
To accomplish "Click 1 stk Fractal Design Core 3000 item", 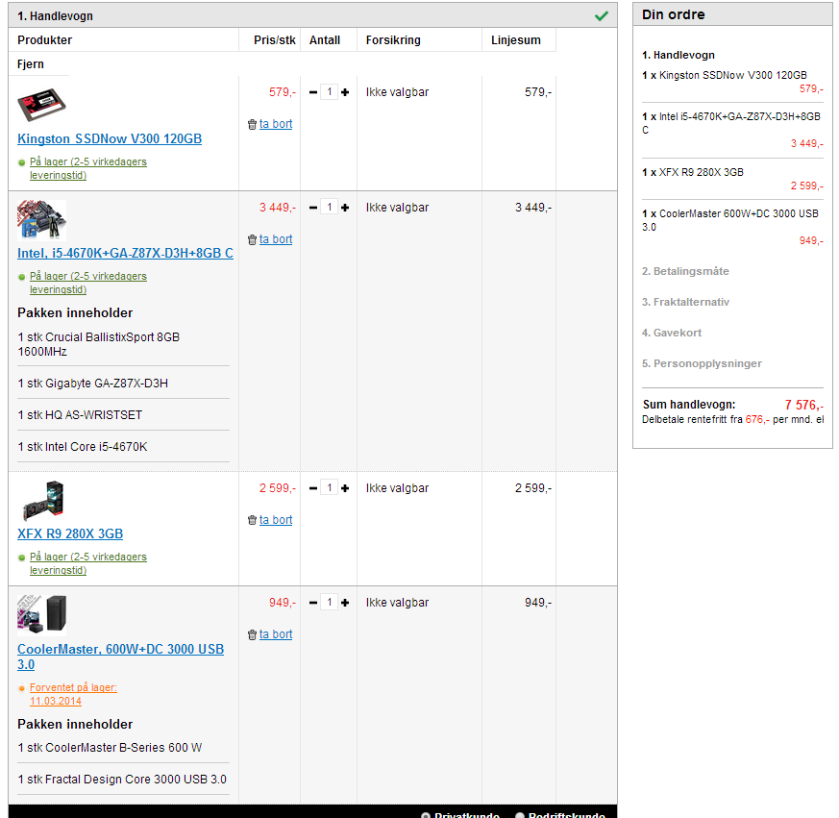I will click(122, 779).
